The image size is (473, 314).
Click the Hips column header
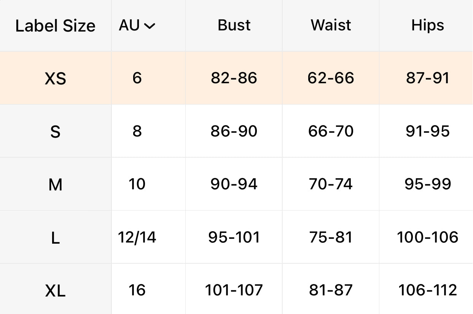(427, 25)
